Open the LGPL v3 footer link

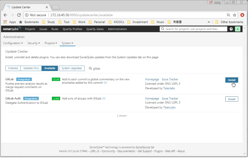coord(94,151)
